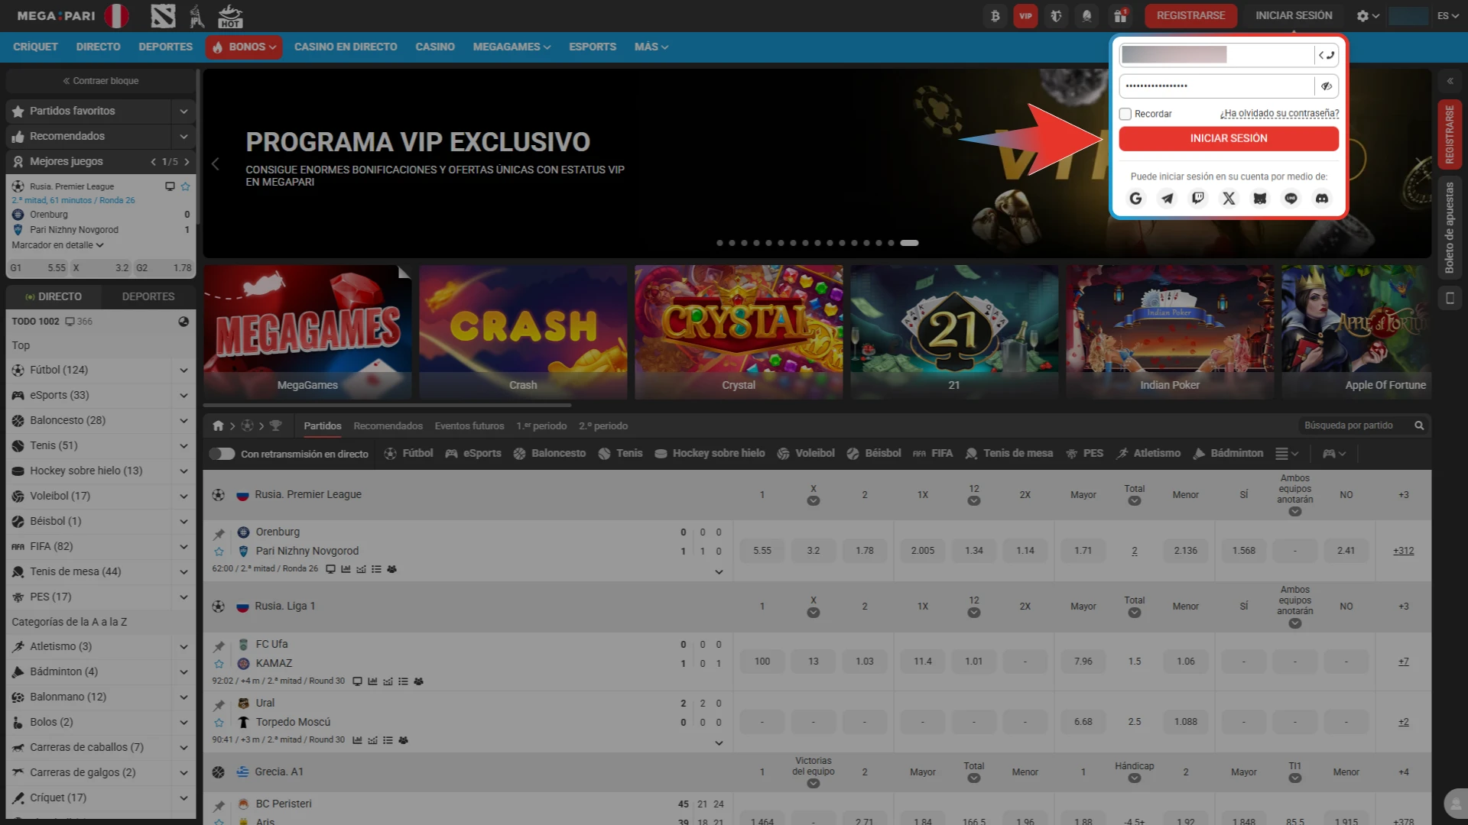The image size is (1468, 825).
Task: Toggle Con retransmisión en directo switch
Action: tap(222, 453)
